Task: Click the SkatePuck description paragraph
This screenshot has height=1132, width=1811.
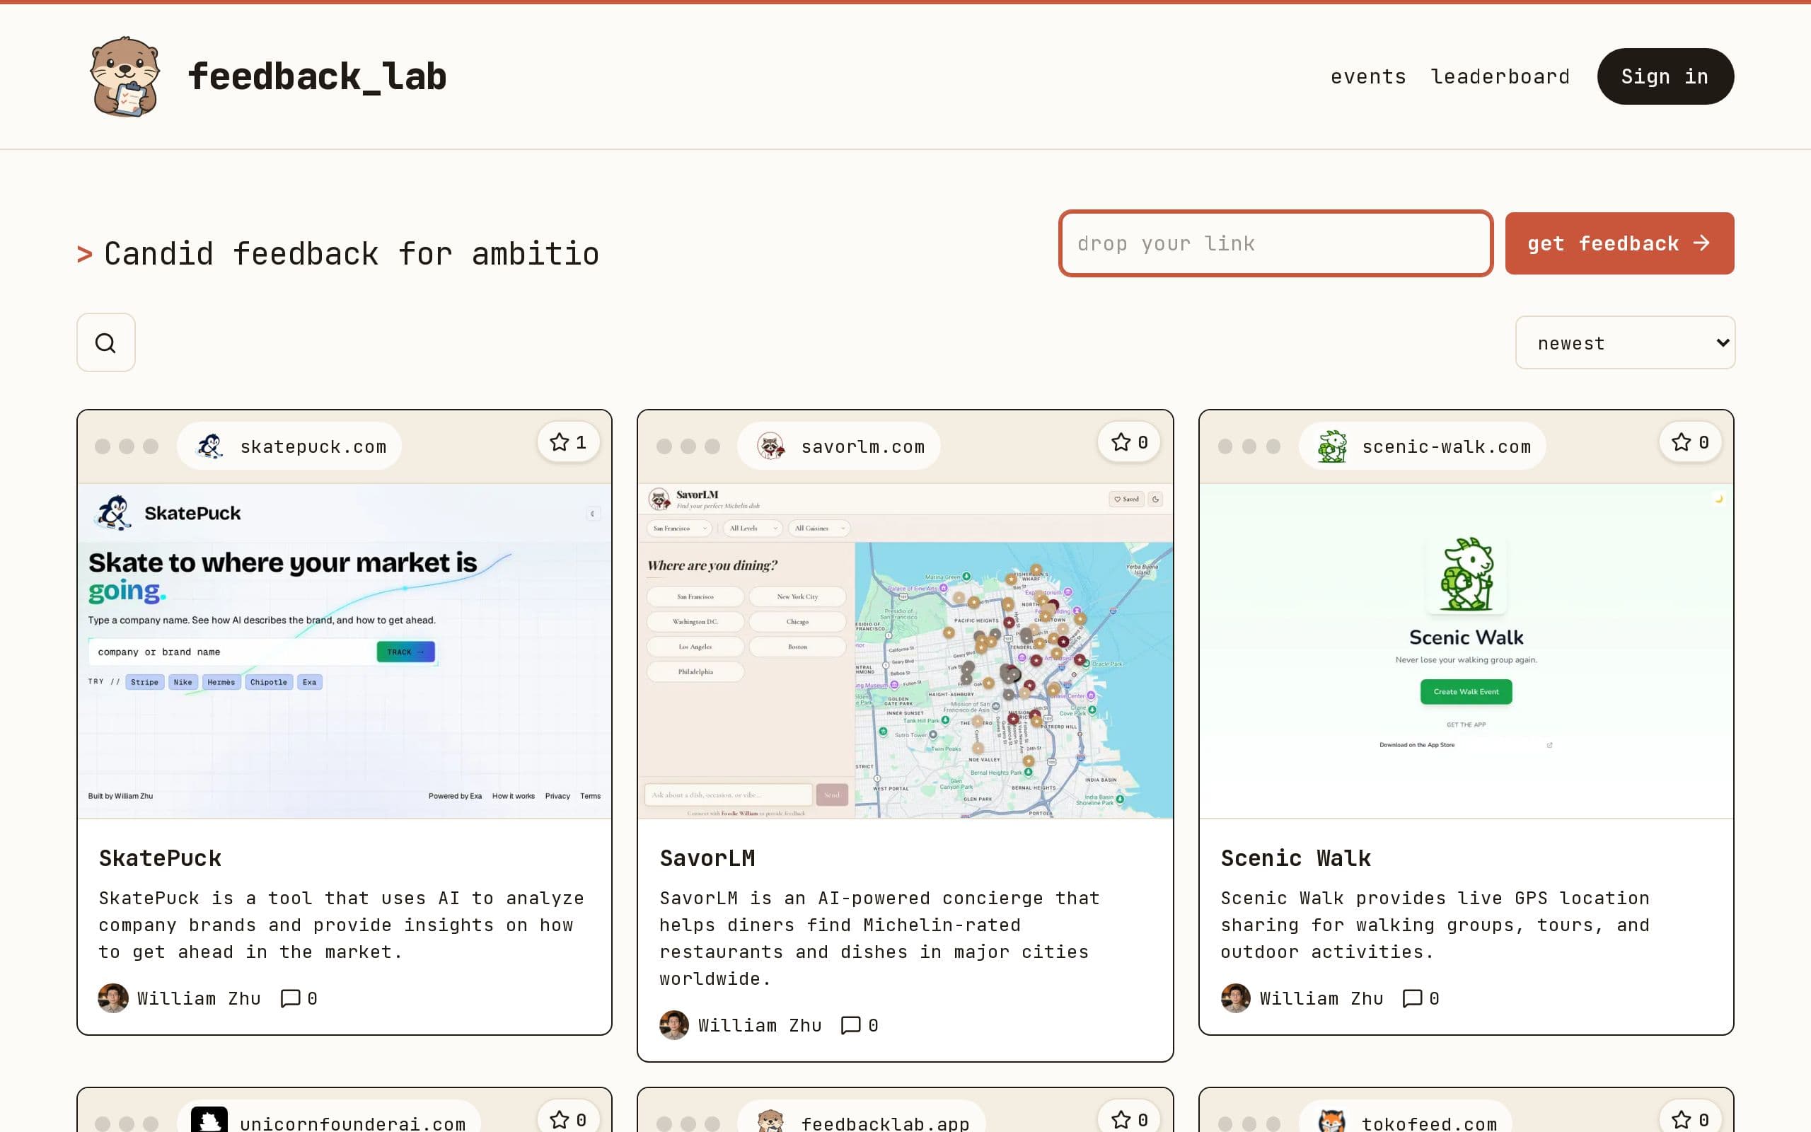Action: pos(341,925)
